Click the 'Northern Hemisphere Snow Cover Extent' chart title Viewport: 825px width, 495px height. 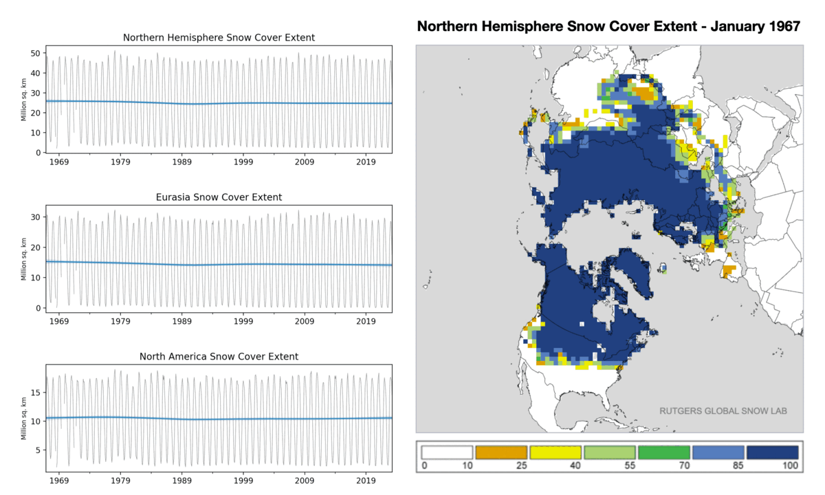pyautogui.click(x=219, y=38)
